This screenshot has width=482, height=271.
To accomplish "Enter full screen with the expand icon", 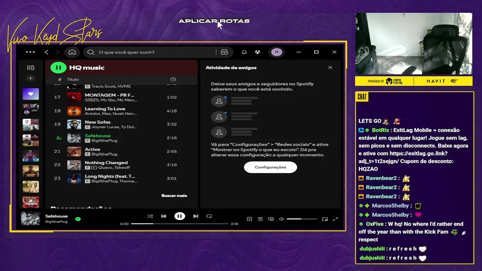I will click(x=336, y=219).
